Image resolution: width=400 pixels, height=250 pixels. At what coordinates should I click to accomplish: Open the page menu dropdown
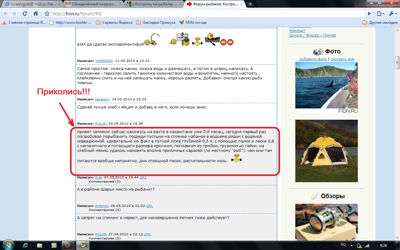pos(380,14)
